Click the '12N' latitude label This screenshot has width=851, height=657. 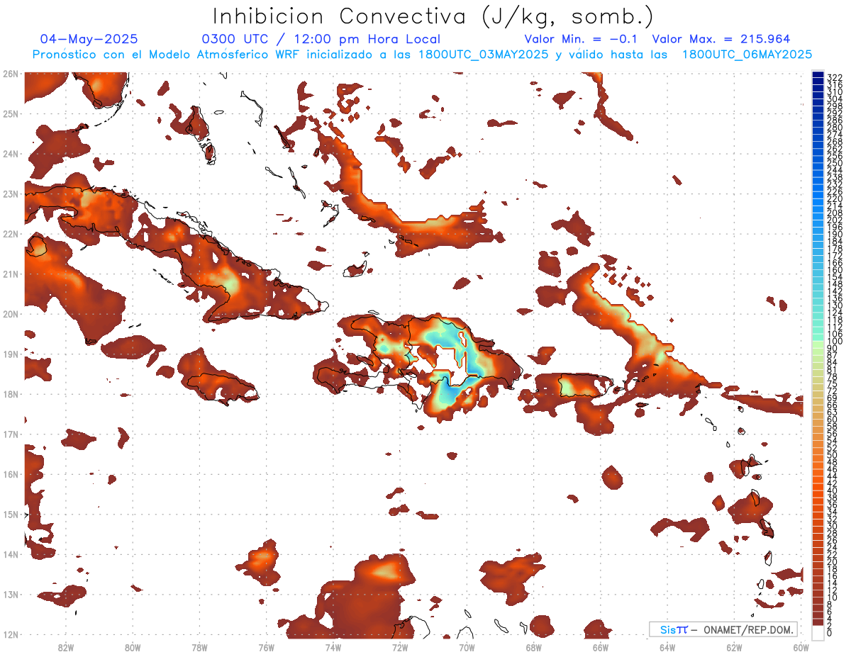pyautogui.click(x=11, y=634)
